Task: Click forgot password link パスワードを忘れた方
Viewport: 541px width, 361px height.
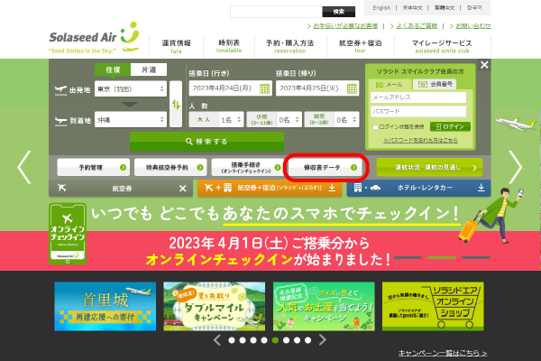Action: click(x=420, y=140)
